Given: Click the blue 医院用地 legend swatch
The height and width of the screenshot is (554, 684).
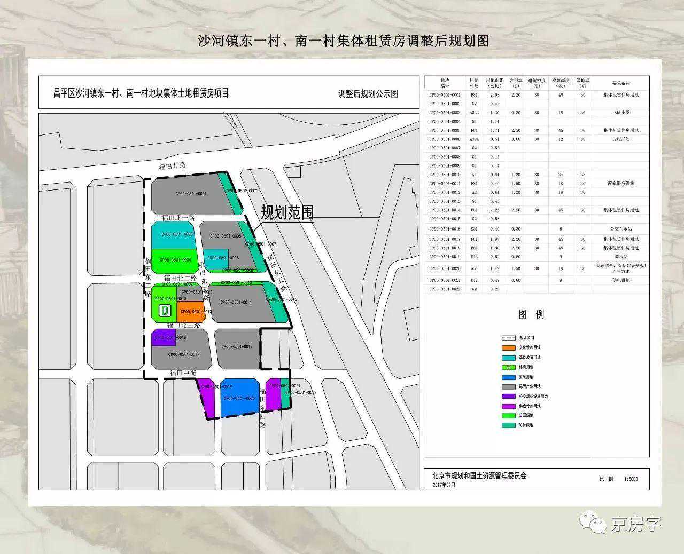Looking at the screenshot, I should point(508,377).
